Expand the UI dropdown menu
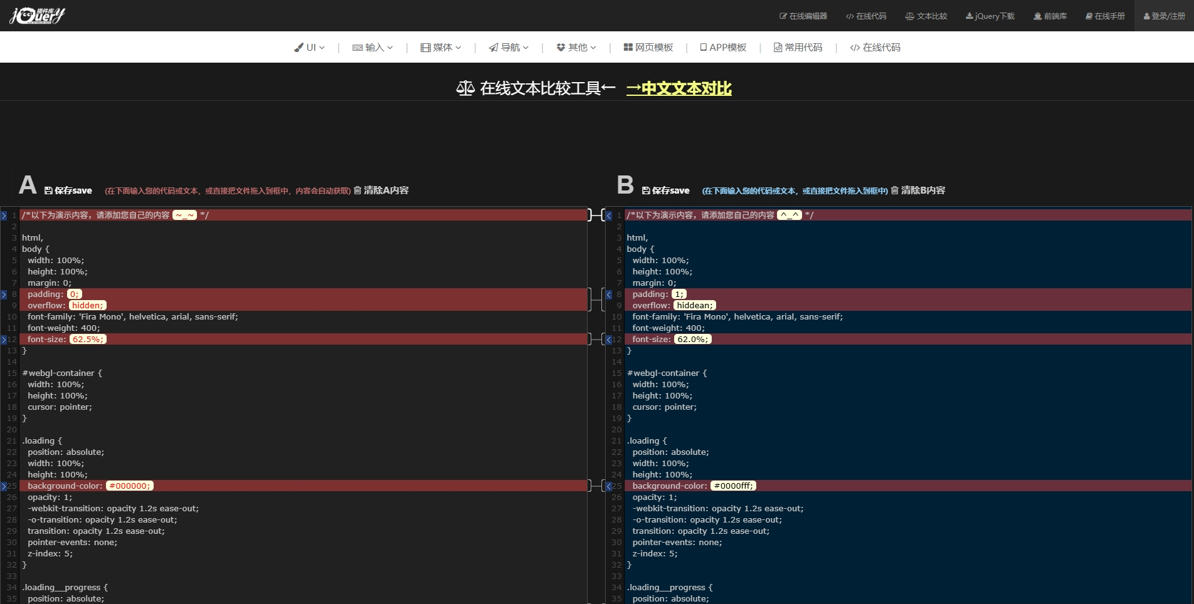Screen dimensions: 1194x604 pyautogui.click(x=309, y=48)
